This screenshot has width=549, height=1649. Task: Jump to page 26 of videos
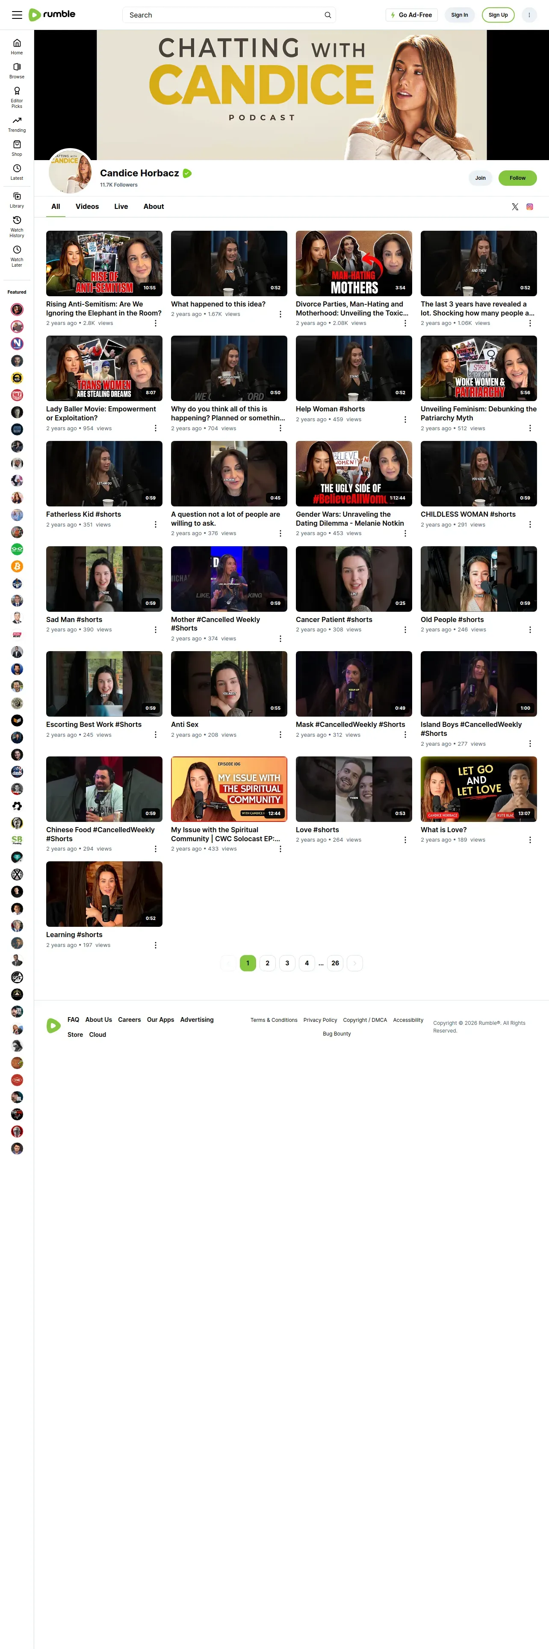point(335,963)
